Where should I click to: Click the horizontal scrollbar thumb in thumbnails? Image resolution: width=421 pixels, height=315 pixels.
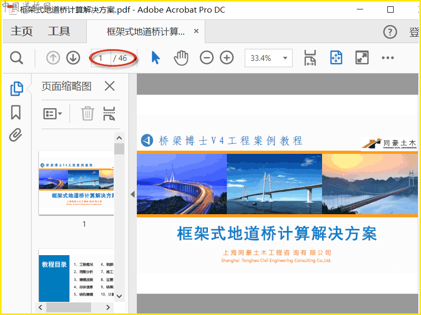(68, 307)
